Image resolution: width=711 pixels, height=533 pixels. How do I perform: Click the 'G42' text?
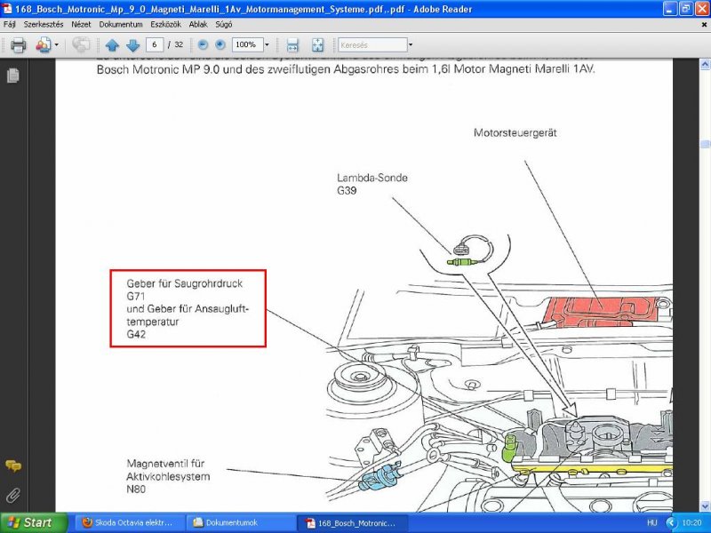click(136, 335)
